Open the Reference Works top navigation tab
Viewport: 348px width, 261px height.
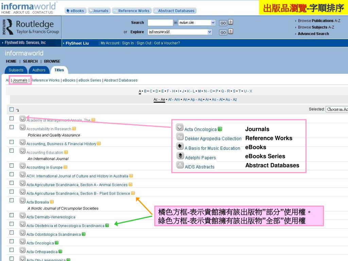132,11
